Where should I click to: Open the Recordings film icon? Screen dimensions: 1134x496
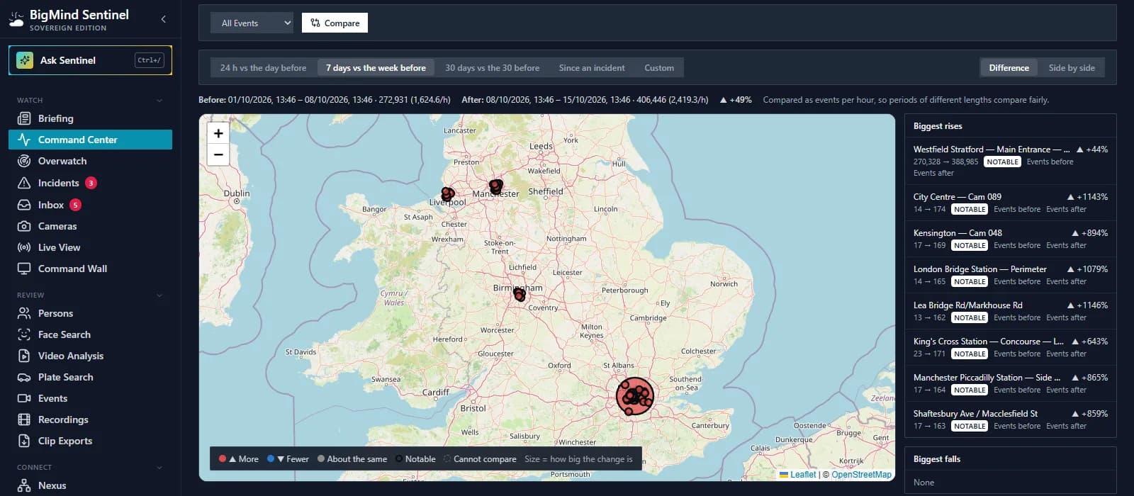(24, 419)
